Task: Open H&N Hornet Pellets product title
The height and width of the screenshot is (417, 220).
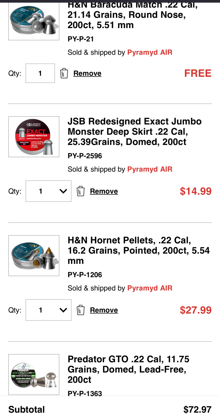Action: pyautogui.click(x=138, y=251)
